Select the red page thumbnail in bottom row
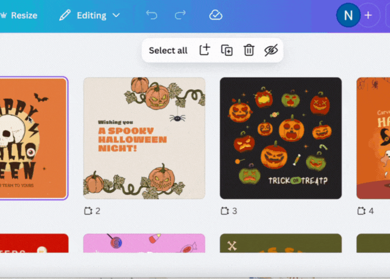This screenshot has height=279, width=390. pos(34,244)
